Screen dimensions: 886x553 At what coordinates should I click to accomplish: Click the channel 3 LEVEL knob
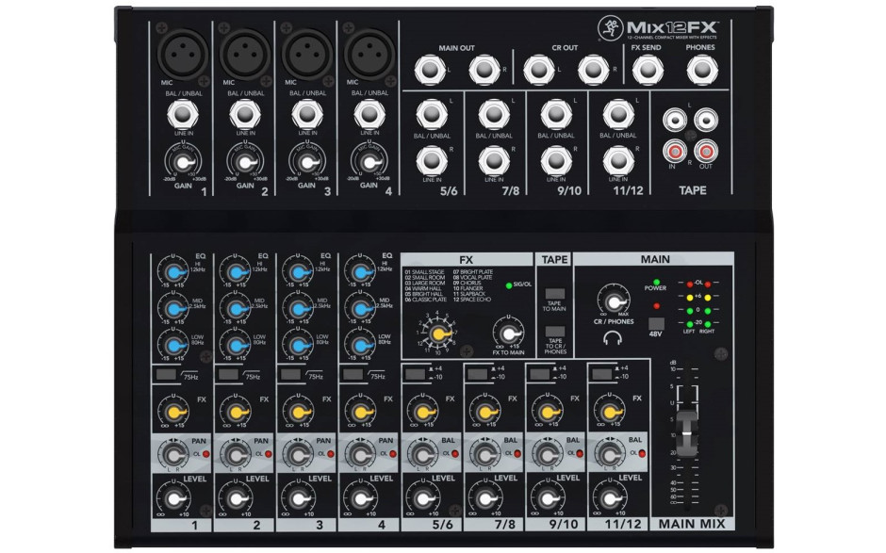coord(299,498)
